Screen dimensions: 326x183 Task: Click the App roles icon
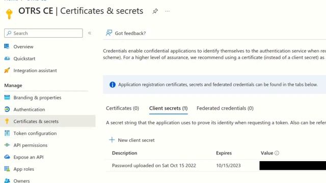(7, 169)
